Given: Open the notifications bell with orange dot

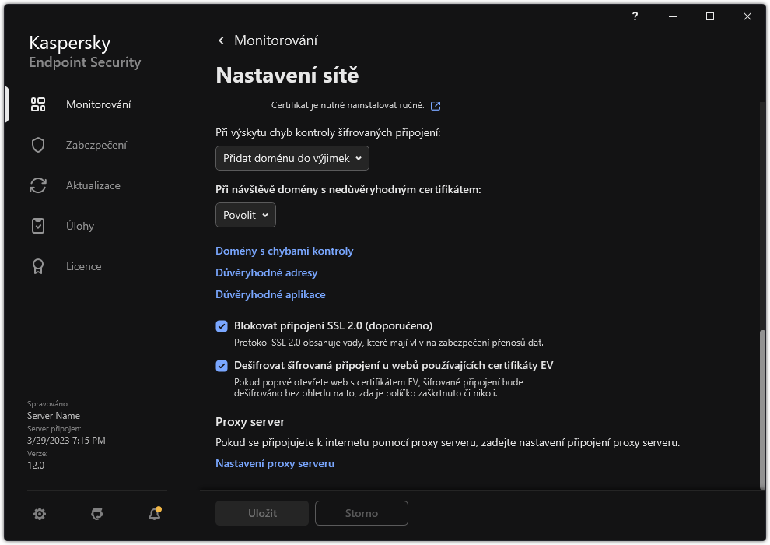Looking at the screenshot, I should (154, 513).
